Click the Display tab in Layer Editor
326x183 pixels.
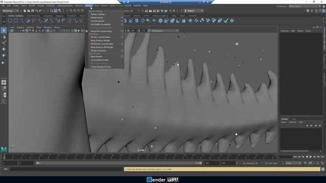tap(284, 119)
